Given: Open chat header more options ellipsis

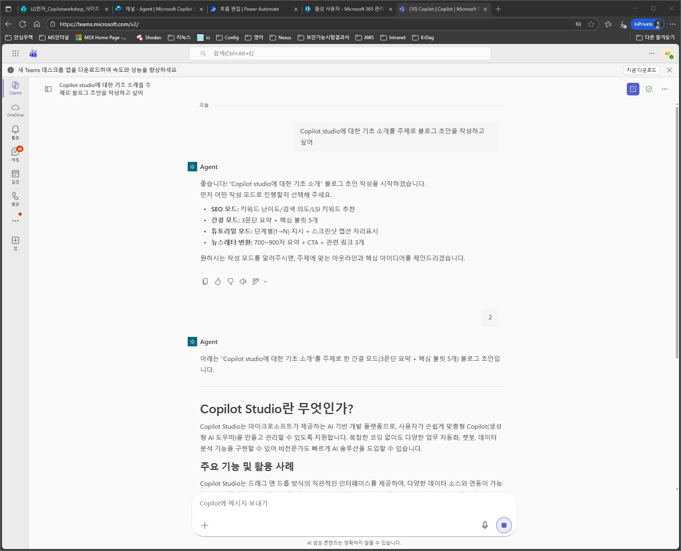Looking at the screenshot, I should click(x=665, y=89).
